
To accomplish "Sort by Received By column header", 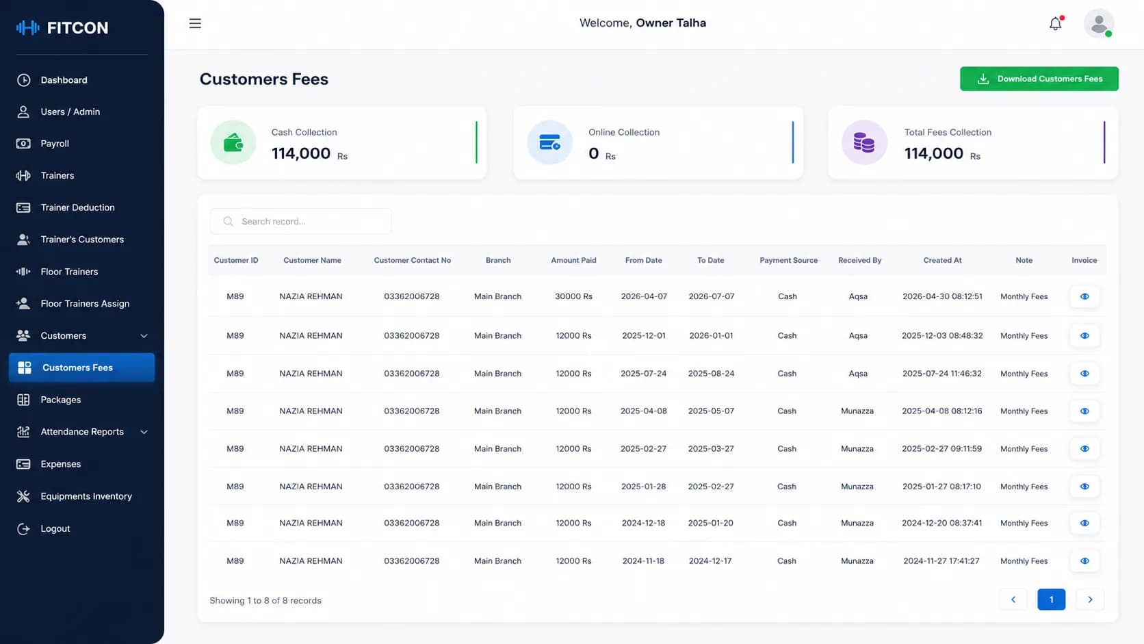I will [859, 260].
